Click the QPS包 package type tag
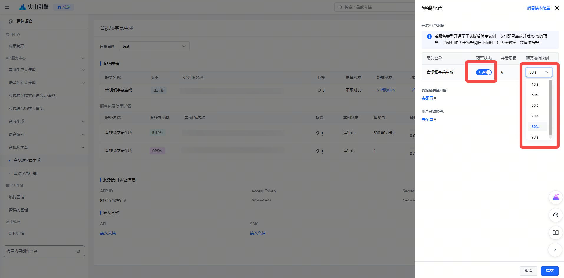The image size is (564, 278). tap(157, 151)
